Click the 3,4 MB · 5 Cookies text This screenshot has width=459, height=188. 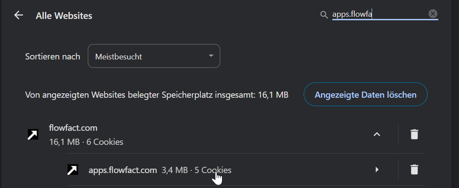coord(196,170)
